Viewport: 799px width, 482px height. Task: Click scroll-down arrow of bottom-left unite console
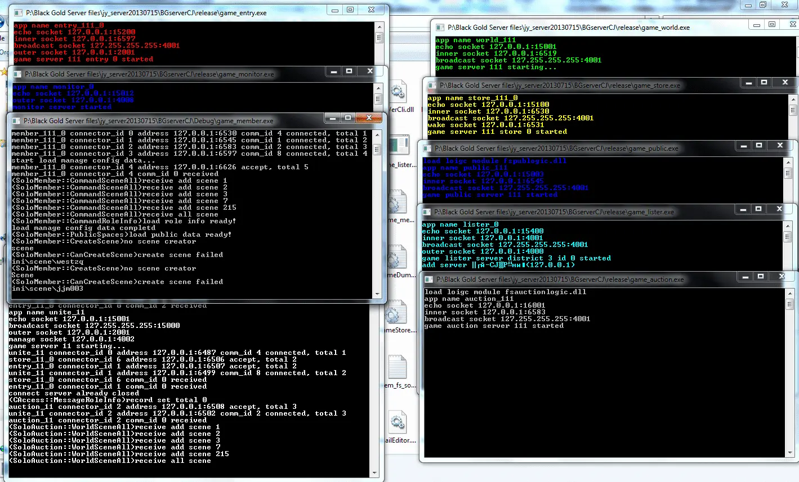pos(375,472)
